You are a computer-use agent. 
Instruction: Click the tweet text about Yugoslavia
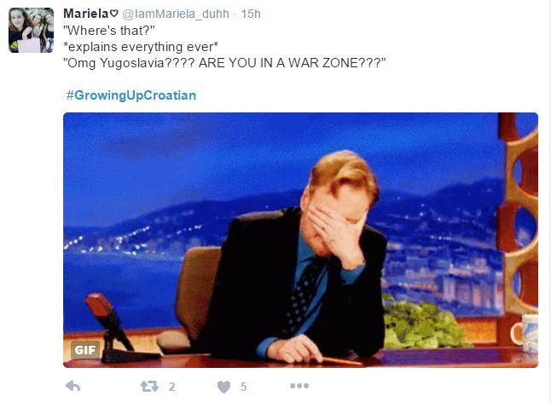coord(224,63)
